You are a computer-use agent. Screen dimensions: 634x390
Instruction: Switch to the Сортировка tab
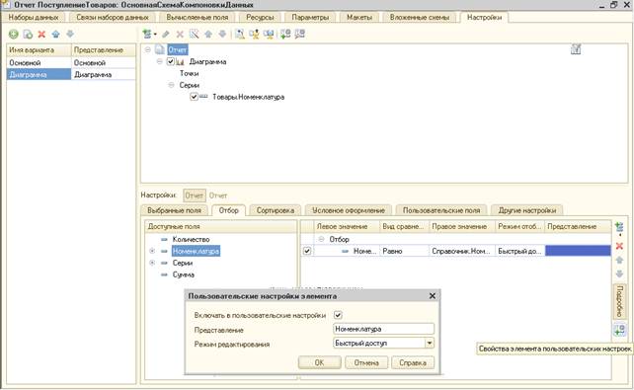pos(276,210)
